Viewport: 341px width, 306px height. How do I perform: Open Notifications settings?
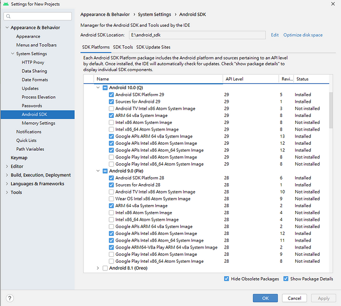tap(29, 132)
